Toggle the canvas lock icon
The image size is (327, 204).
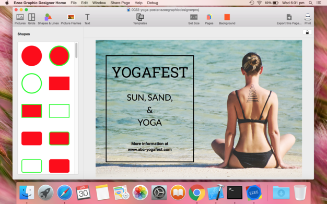[307, 32]
